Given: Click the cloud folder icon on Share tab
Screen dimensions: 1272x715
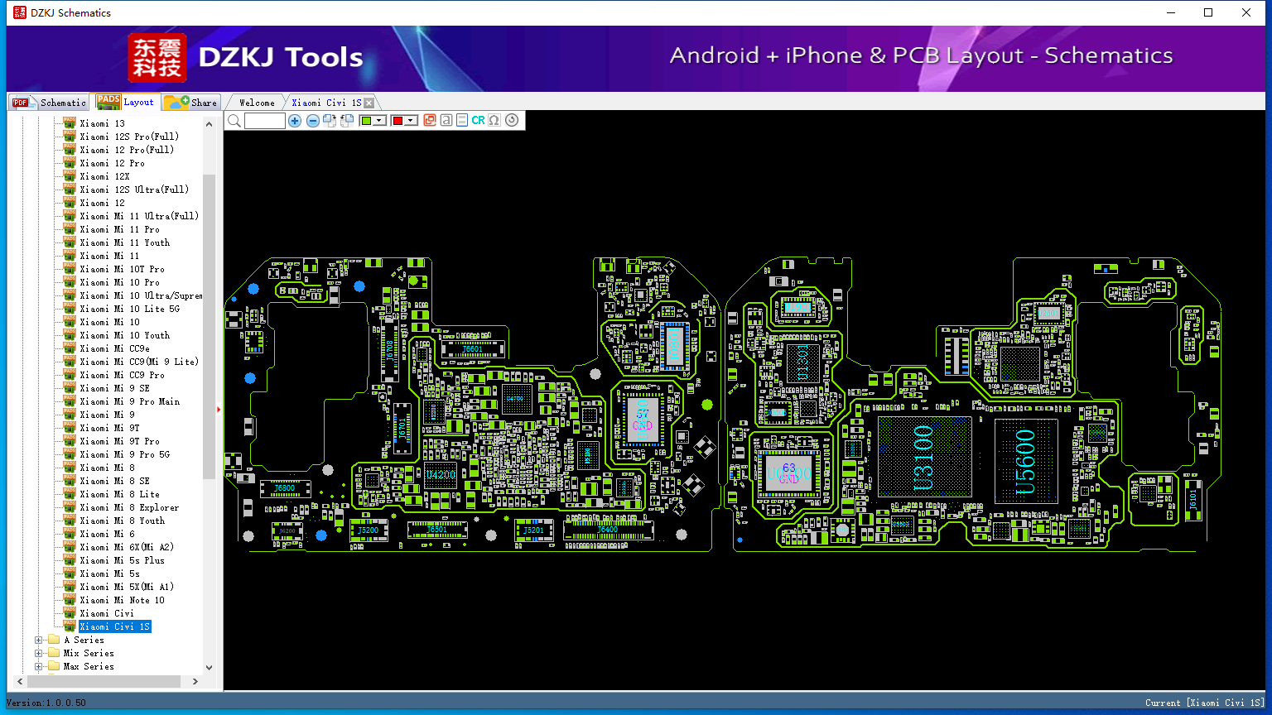Looking at the screenshot, I should click(176, 103).
